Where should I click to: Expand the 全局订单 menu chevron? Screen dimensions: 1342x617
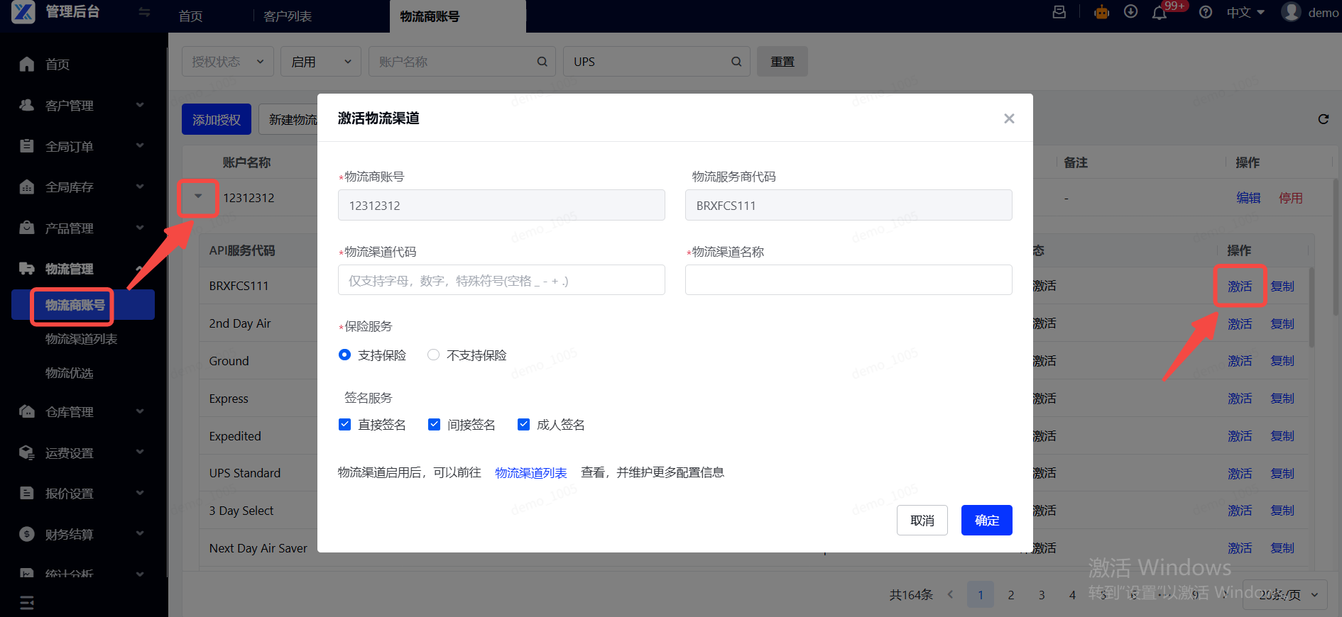(x=140, y=145)
